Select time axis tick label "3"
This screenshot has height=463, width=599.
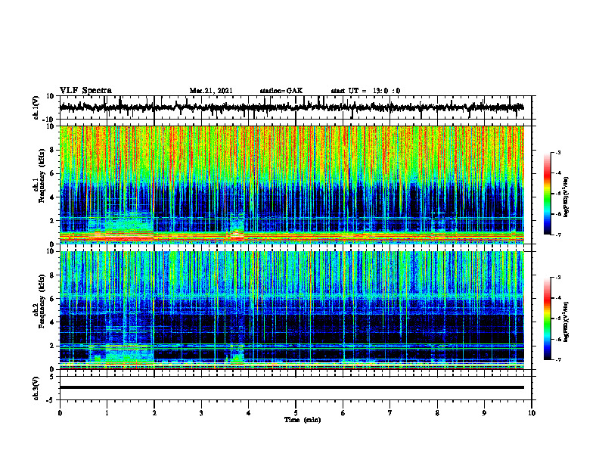tap(201, 413)
